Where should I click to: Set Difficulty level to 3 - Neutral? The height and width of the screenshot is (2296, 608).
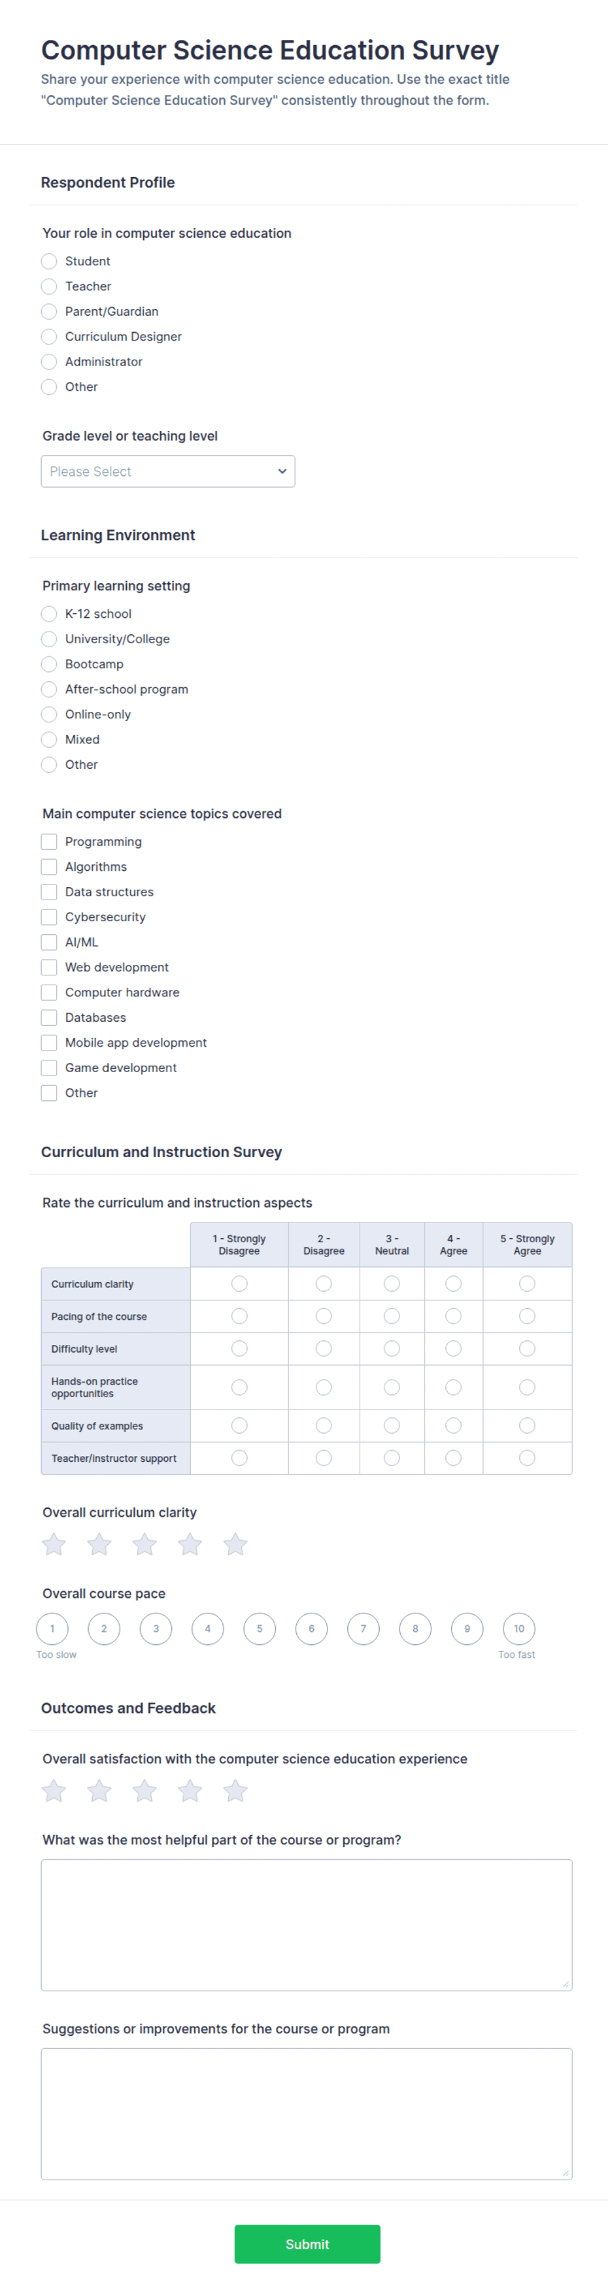[392, 1349]
